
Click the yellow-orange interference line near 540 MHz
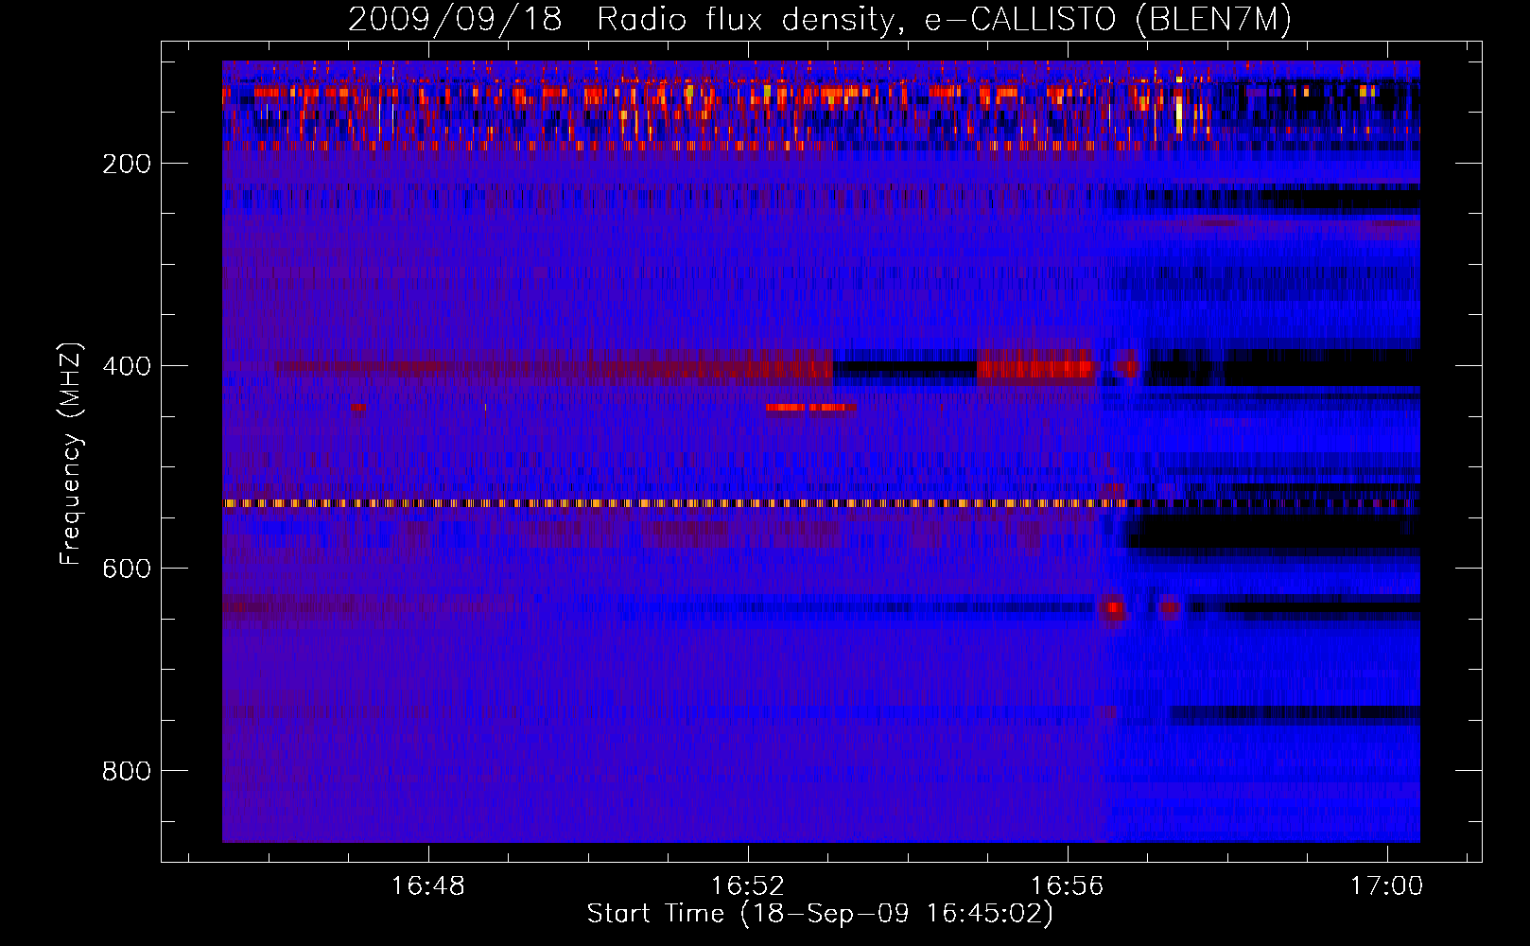pyautogui.click(x=821, y=503)
